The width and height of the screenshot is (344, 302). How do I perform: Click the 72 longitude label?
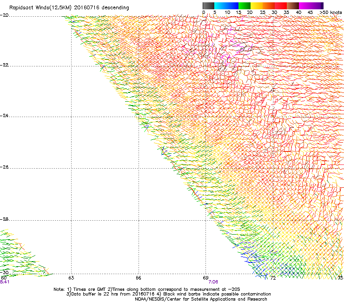[x=273, y=278]
